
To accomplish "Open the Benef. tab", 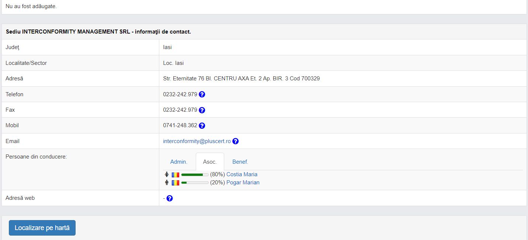I will point(240,161).
